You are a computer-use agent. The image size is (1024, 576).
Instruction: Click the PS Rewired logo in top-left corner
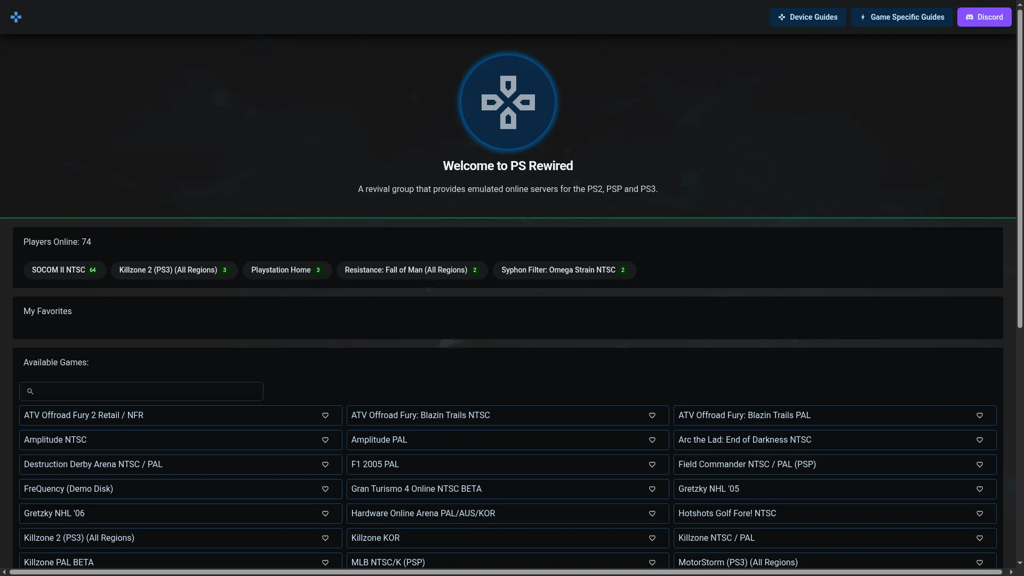pos(16,17)
